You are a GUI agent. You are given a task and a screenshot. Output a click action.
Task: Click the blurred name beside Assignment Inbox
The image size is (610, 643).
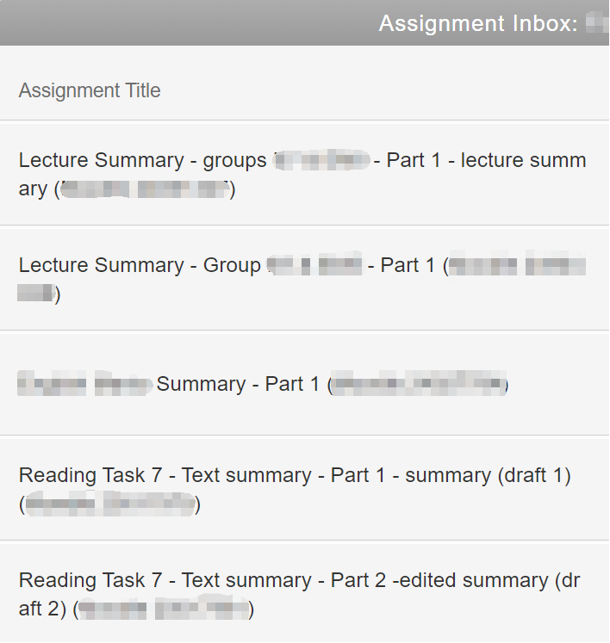tap(597, 23)
